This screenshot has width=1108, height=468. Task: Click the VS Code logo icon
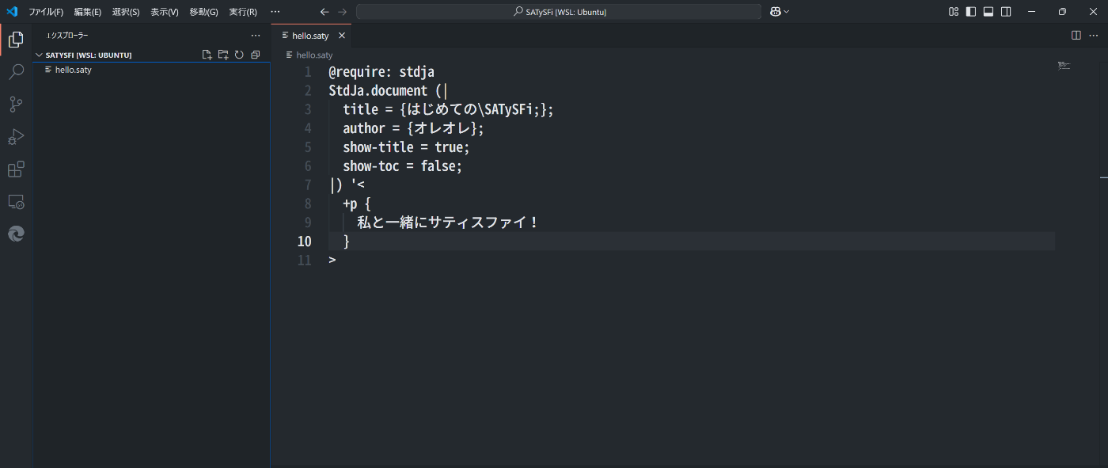point(12,12)
